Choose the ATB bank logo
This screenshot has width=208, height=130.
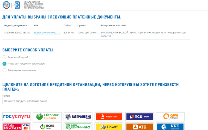point(139,127)
